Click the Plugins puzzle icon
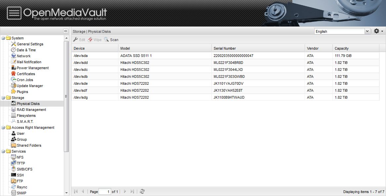Viewport: 386px width, 196px height. [14, 91]
